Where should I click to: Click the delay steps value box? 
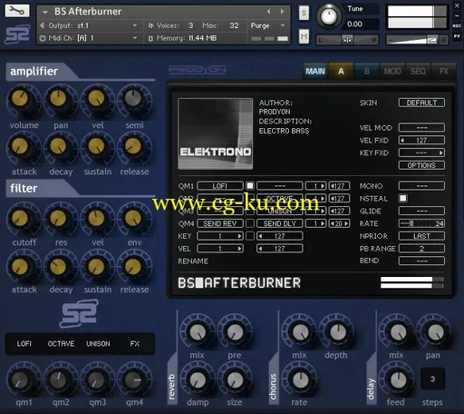click(x=433, y=379)
